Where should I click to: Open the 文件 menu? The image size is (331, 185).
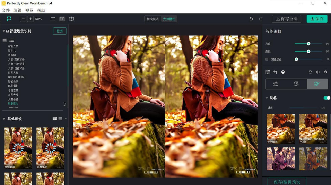click(x=6, y=11)
